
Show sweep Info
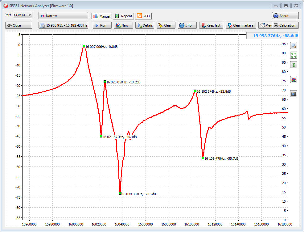[x=187, y=25]
